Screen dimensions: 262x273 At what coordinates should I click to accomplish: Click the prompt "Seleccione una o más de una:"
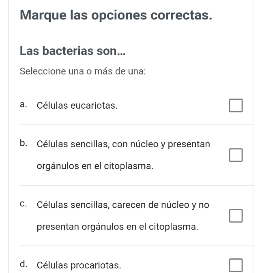click(x=83, y=71)
